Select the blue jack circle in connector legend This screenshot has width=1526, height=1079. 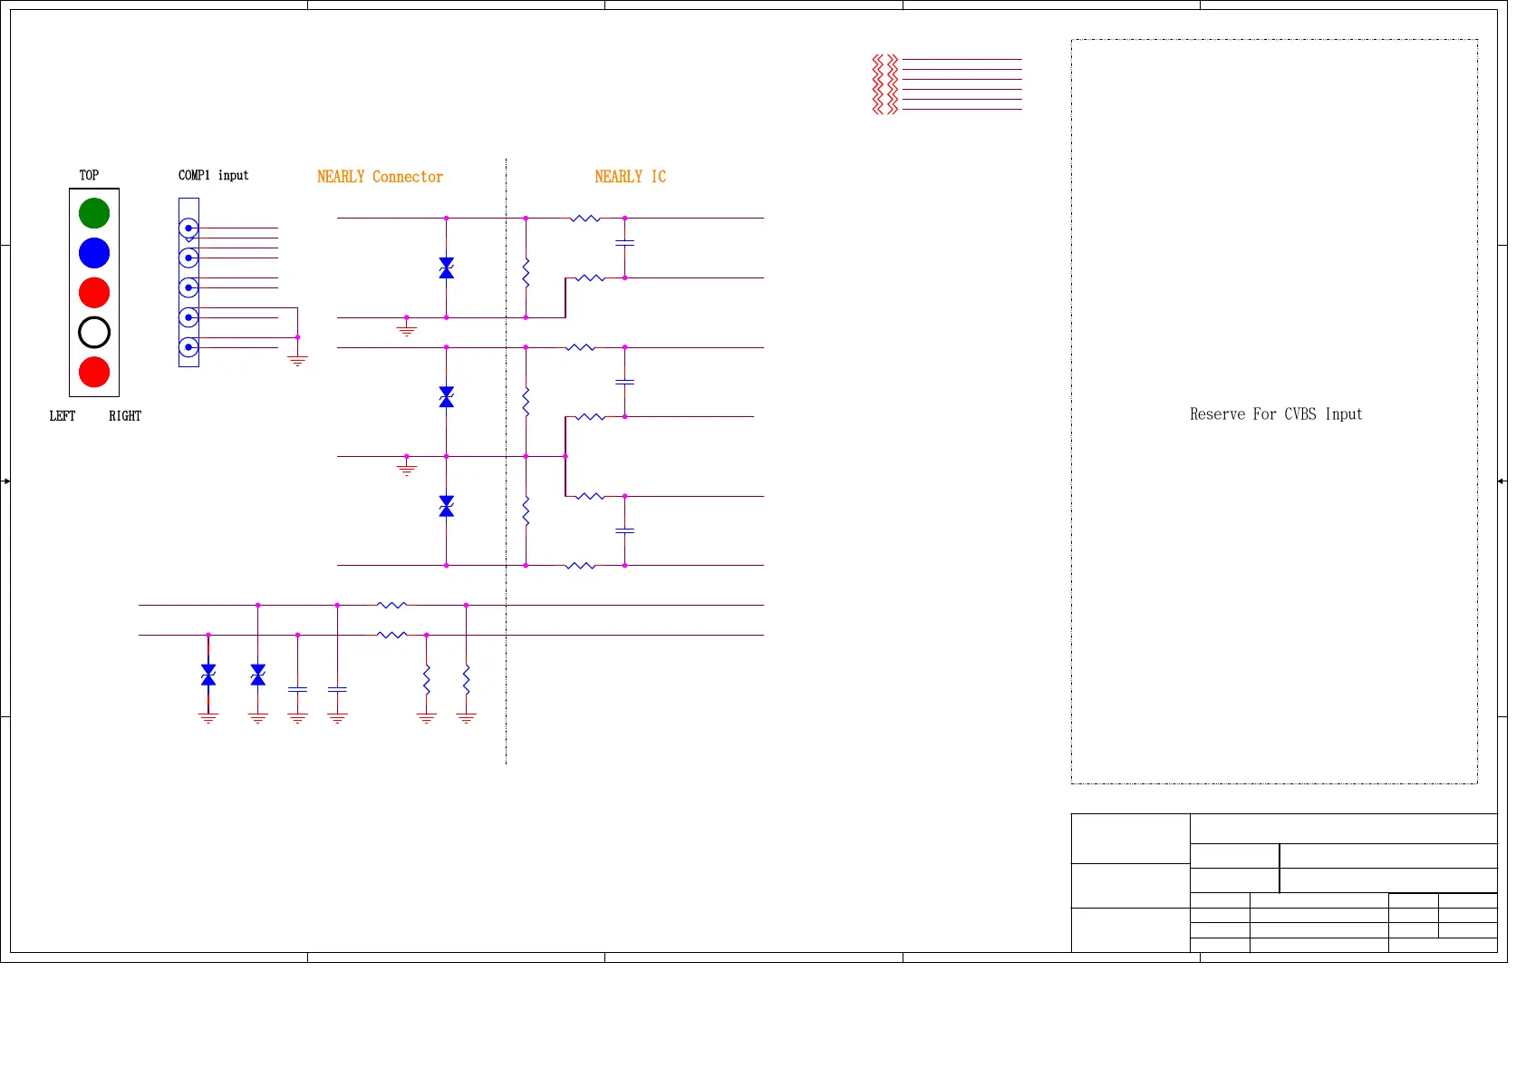pyautogui.click(x=94, y=253)
